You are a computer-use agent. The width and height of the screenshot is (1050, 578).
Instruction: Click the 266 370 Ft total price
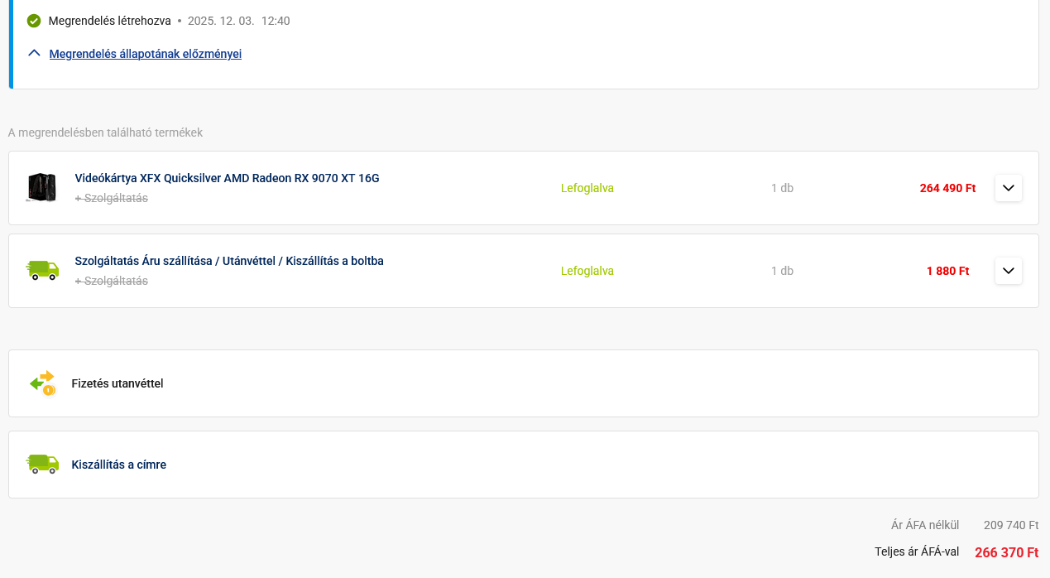1006,552
